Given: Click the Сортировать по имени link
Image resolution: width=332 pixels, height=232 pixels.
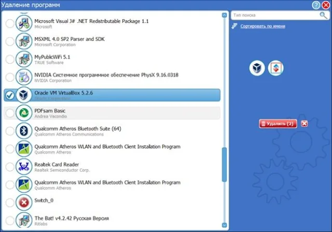Looking at the screenshot, I should pyautogui.click(x=263, y=26).
